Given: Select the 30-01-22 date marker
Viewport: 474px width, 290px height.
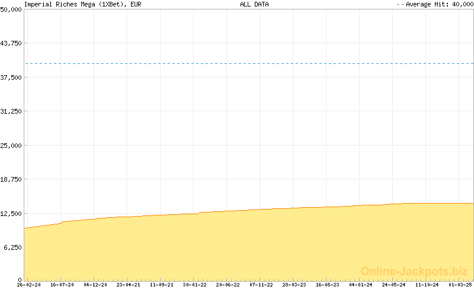Looking at the screenshot, I should pos(195,285).
